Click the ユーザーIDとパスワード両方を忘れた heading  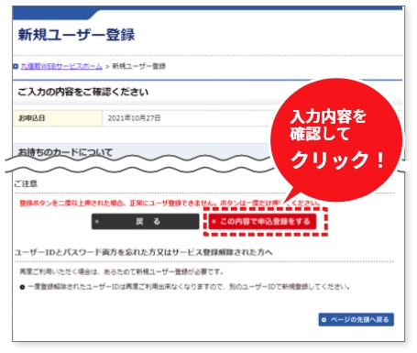click(144, 252)
